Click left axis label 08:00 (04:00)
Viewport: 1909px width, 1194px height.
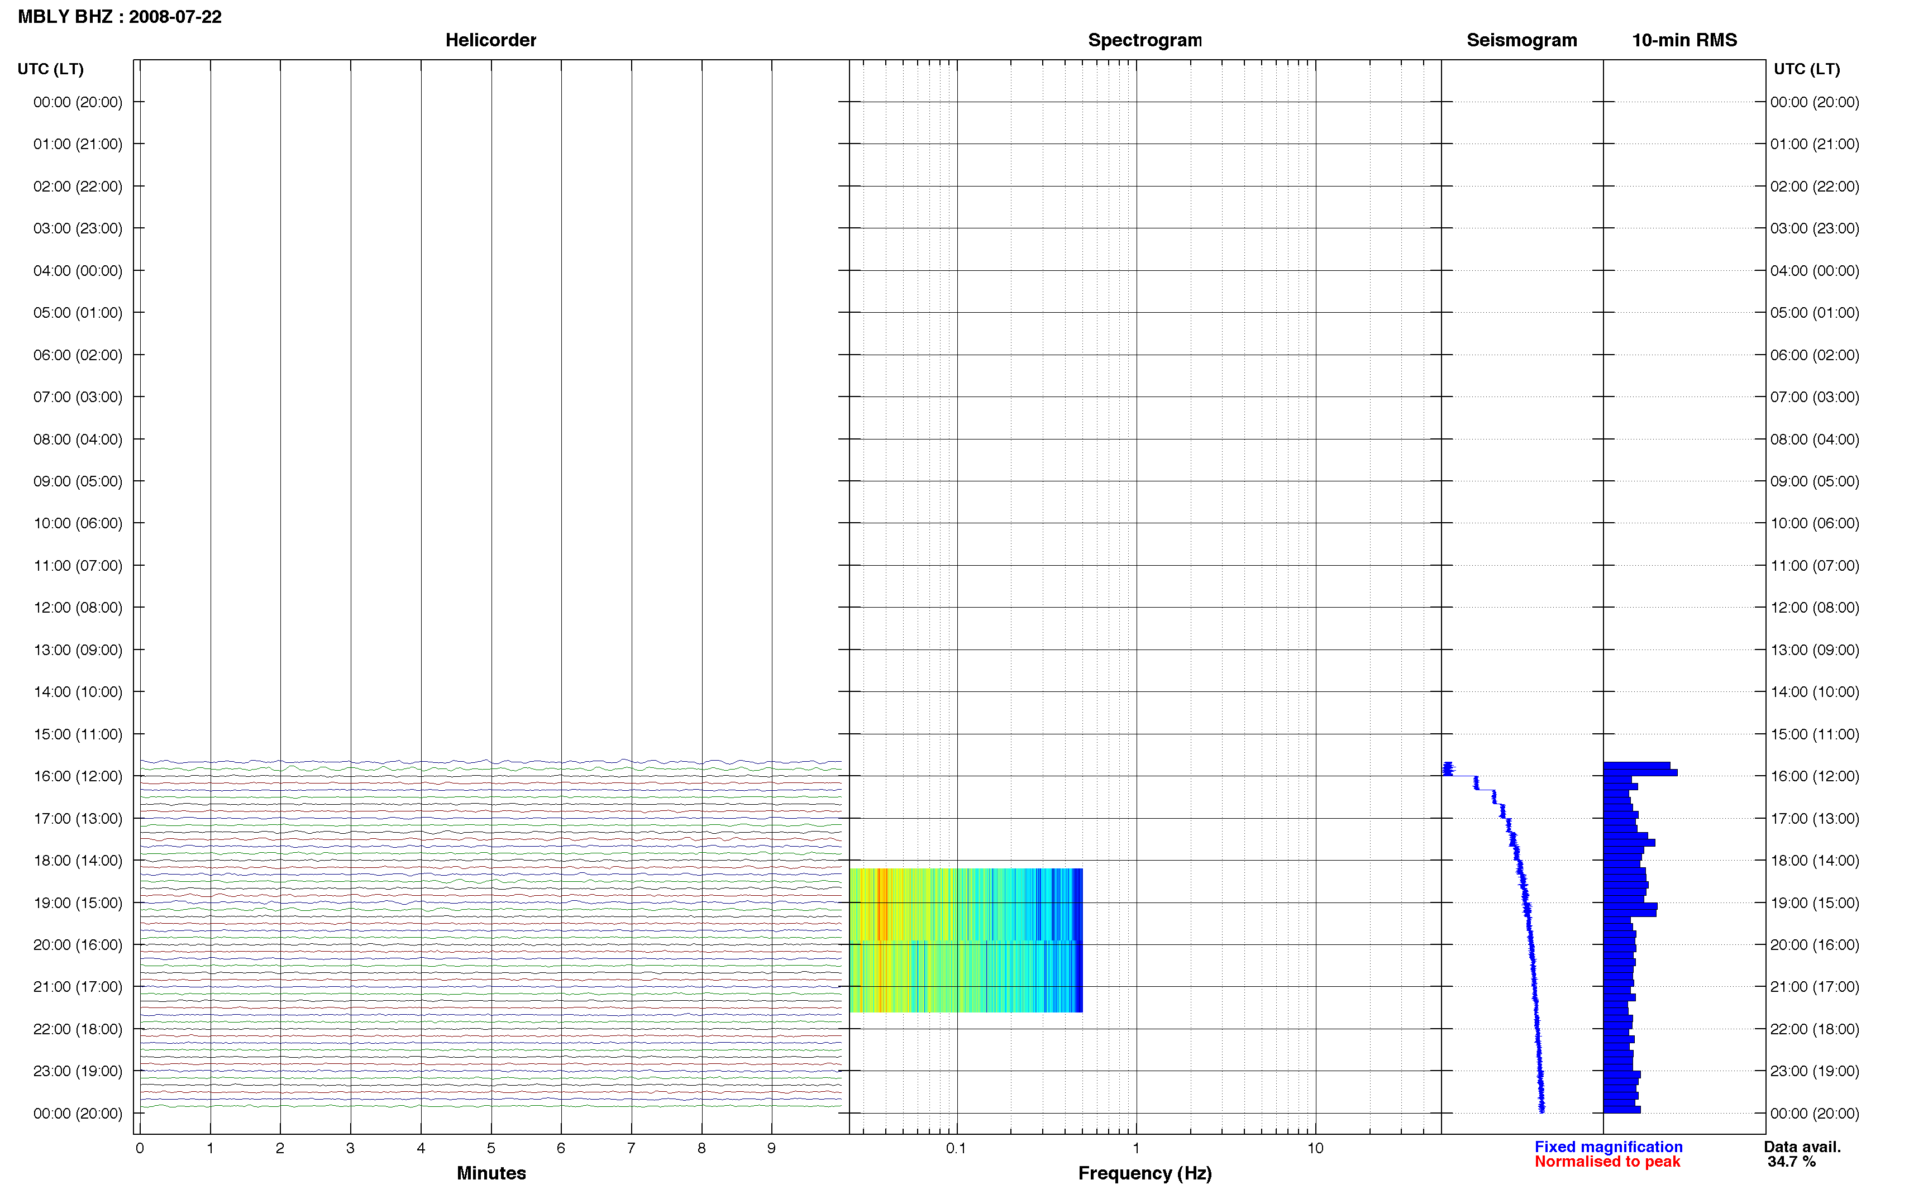[78, 439]
